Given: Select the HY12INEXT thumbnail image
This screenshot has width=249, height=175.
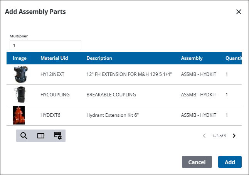Looking at the screenshot, I should click(x=19, y=74).
